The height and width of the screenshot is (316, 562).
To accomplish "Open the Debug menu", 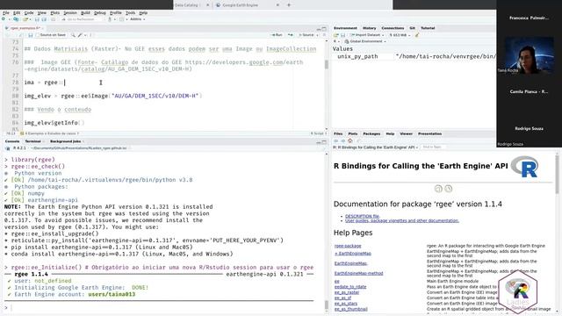I will pyautogui.click(x=99, y=13).
